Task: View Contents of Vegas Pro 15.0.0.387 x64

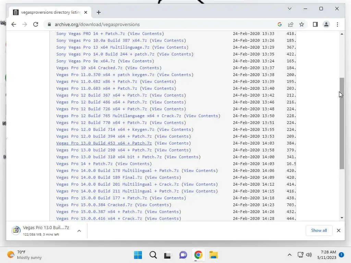Action: [163, 212]
